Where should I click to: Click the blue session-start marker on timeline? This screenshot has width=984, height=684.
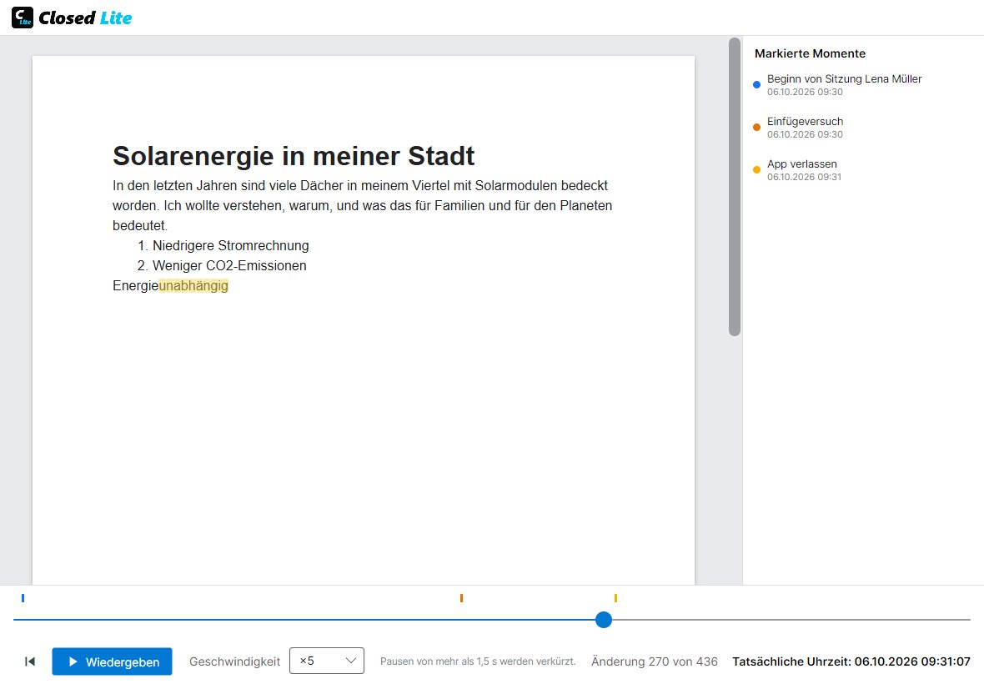point(23,598)
